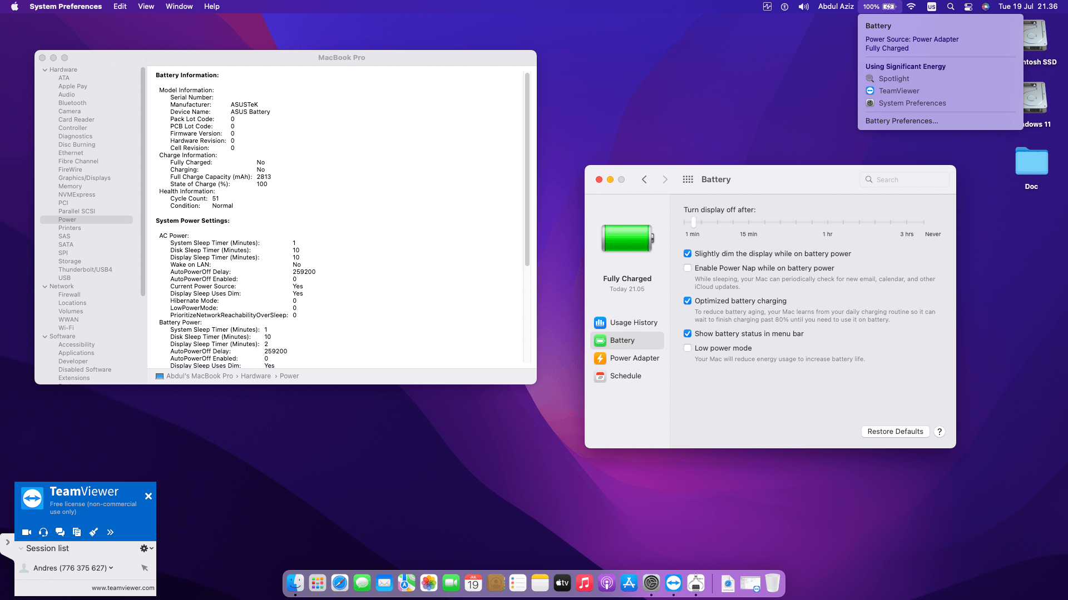Open the Apple menu

14,7
